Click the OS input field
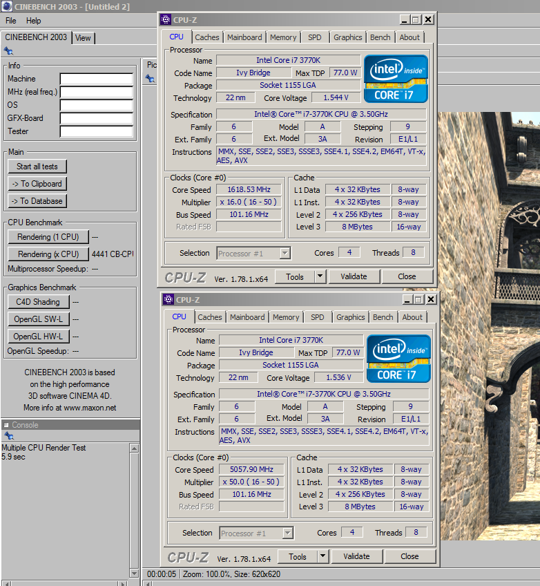Viewport: 540px width, 586px height. pyautogui.click(x=97, y=105)
